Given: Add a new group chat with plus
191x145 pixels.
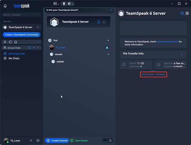Looking at the screenshot, I should tap(34, 48).
